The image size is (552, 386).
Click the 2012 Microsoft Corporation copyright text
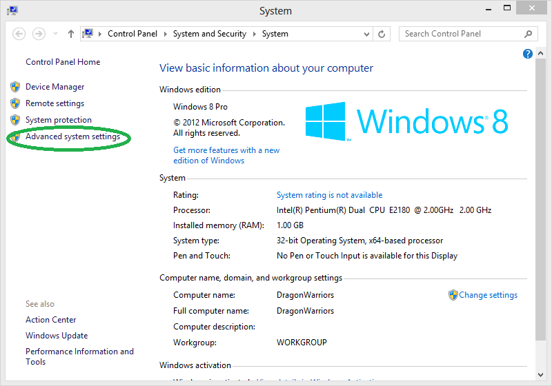(x=229, y=128)
